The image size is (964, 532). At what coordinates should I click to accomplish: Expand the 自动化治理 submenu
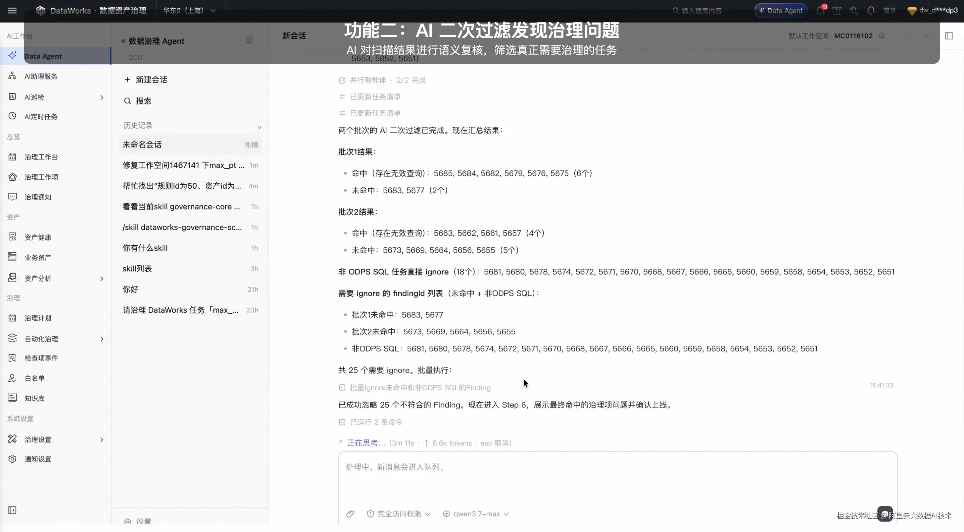(102, 339)
